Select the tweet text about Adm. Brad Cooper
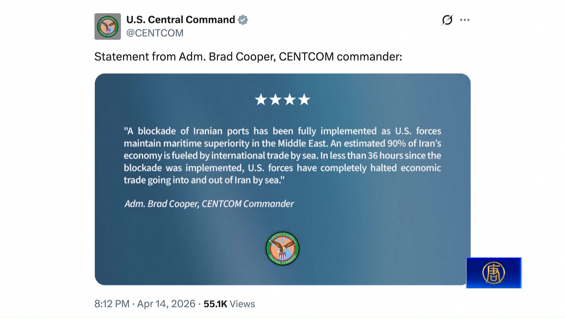Viewport: 565px width, 318px height. 248,57
